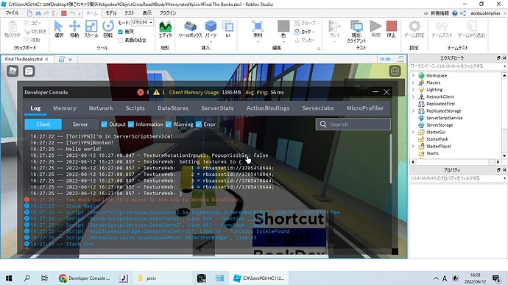Open the Toolbox panel

click(190, 29)
